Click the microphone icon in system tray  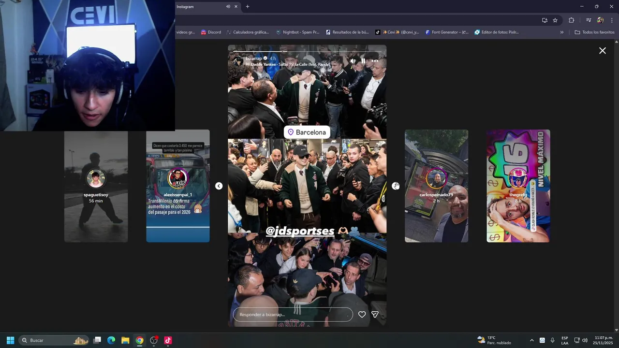click(553, 340)
